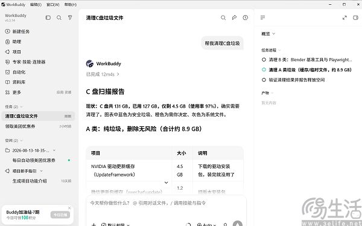Viewport: 362px width, 226px height.
Task: Expand the 已完成 12m4s details
Action: tap(103, 74)
